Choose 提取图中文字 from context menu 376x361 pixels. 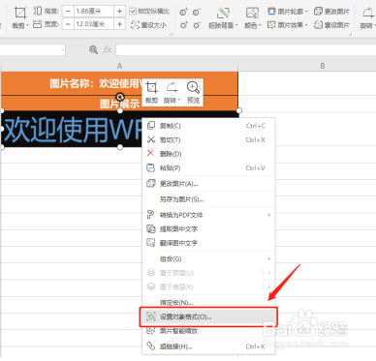pos(208,229)
